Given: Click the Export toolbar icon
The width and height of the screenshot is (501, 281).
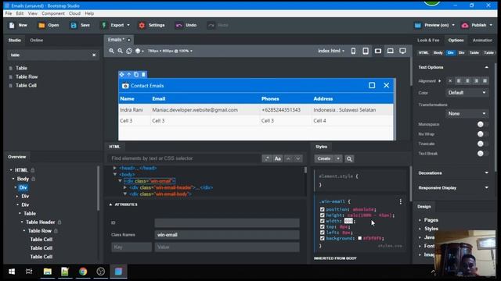Looking at the screenshot, I should point(104,25).
